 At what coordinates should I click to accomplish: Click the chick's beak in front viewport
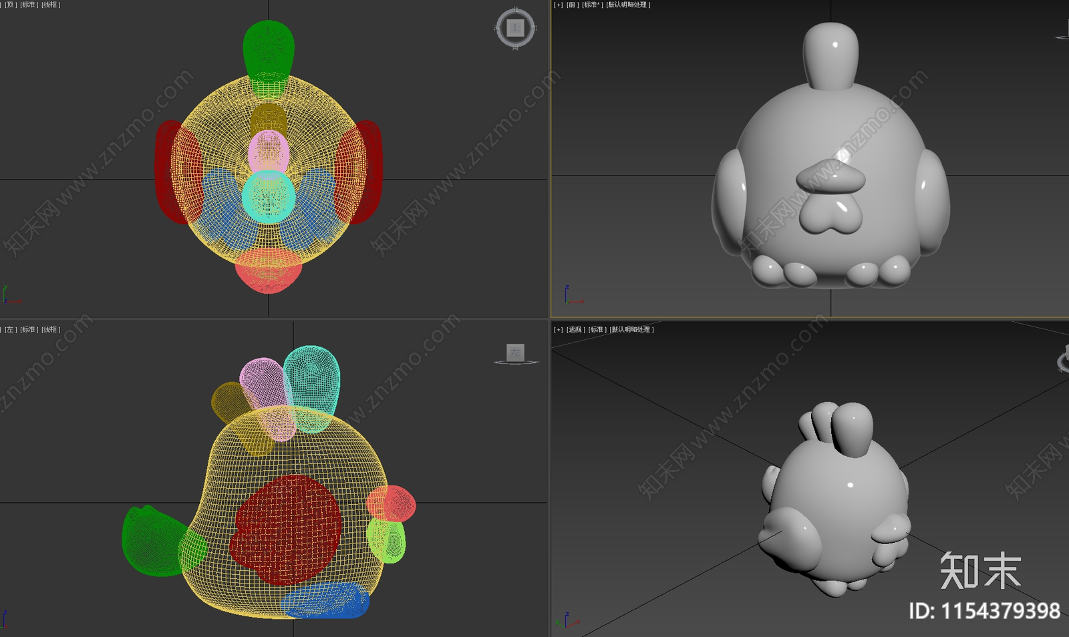click(830, 177)
